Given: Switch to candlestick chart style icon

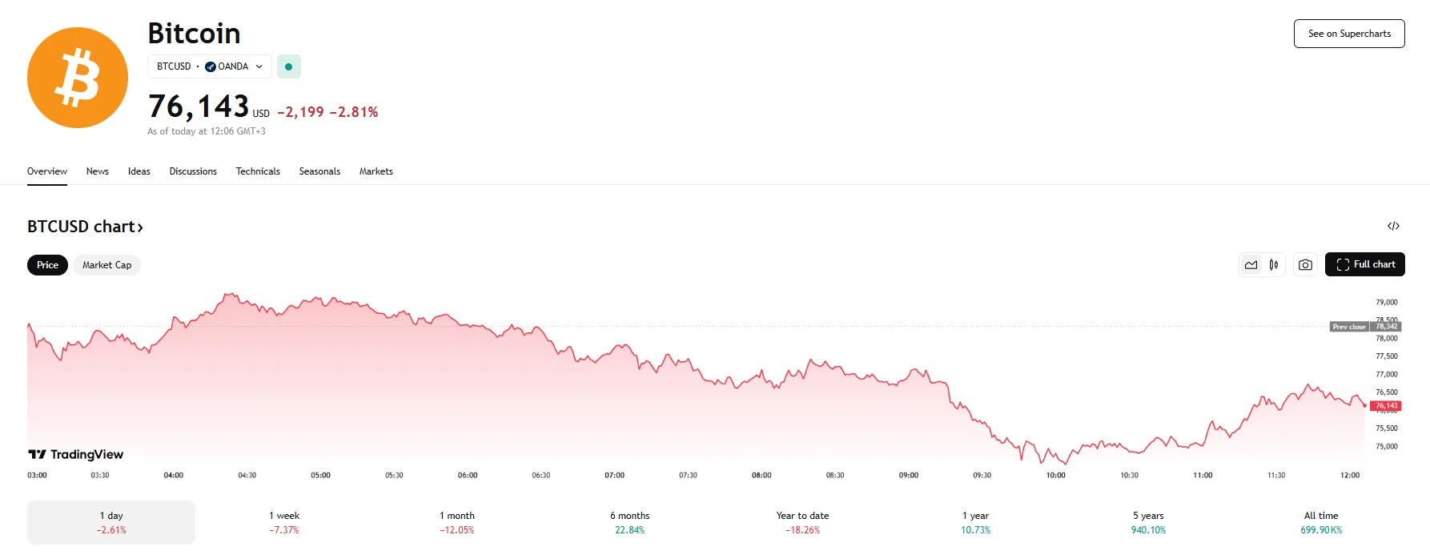Looking at the screenshot, I should (x=1273, y=265).
